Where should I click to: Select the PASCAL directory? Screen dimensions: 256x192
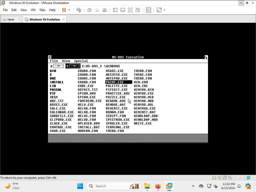pos(56,90)
